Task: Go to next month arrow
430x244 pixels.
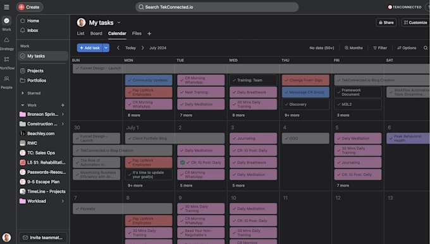Action: point(143,48)
